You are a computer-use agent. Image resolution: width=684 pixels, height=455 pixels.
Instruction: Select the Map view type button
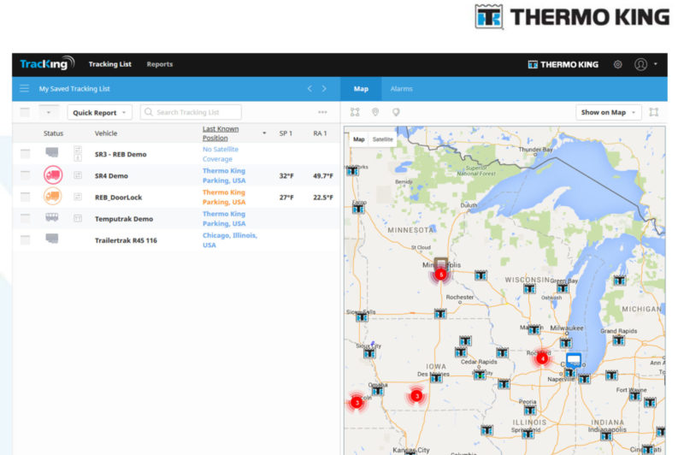click(358, 139)
